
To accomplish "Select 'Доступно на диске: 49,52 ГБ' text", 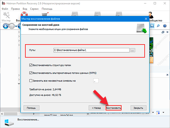I will tap(45, 95).
